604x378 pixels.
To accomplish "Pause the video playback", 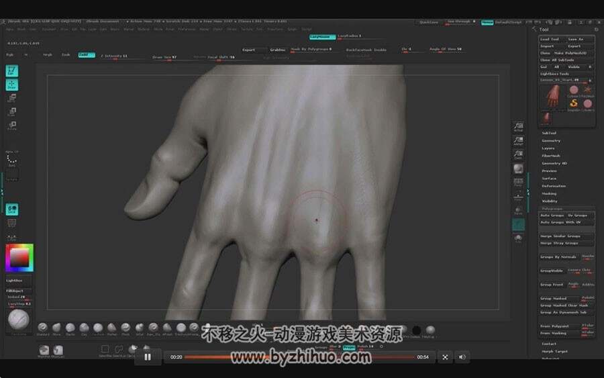I will [x=148, y=357].
